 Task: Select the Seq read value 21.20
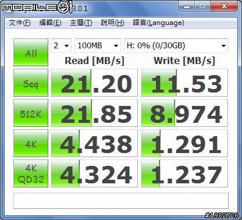click(x=94, y=83)
